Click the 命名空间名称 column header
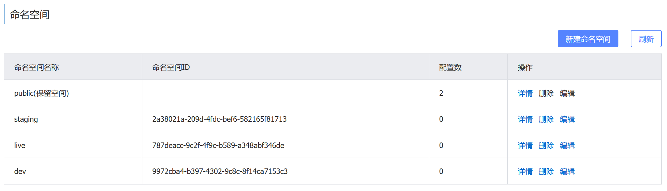 pos(37,67)
